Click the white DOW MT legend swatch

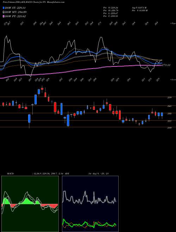[x=4, y=12]
